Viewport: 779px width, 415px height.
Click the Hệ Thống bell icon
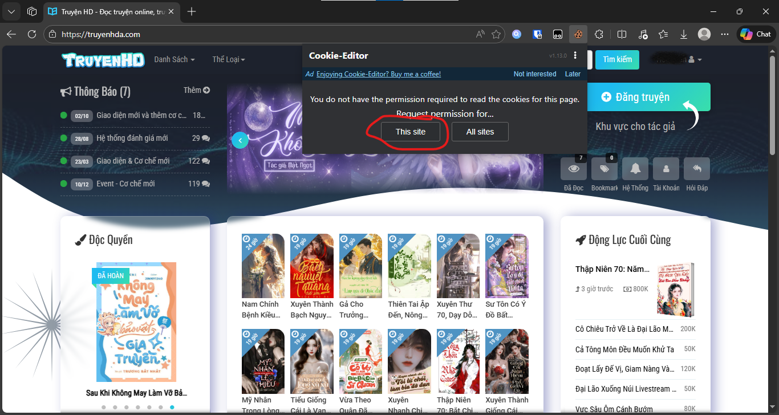tap(635, 169)
